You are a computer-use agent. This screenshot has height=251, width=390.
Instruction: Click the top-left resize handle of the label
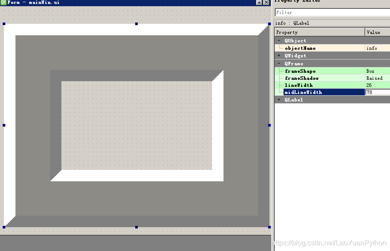tap(4, 24)
